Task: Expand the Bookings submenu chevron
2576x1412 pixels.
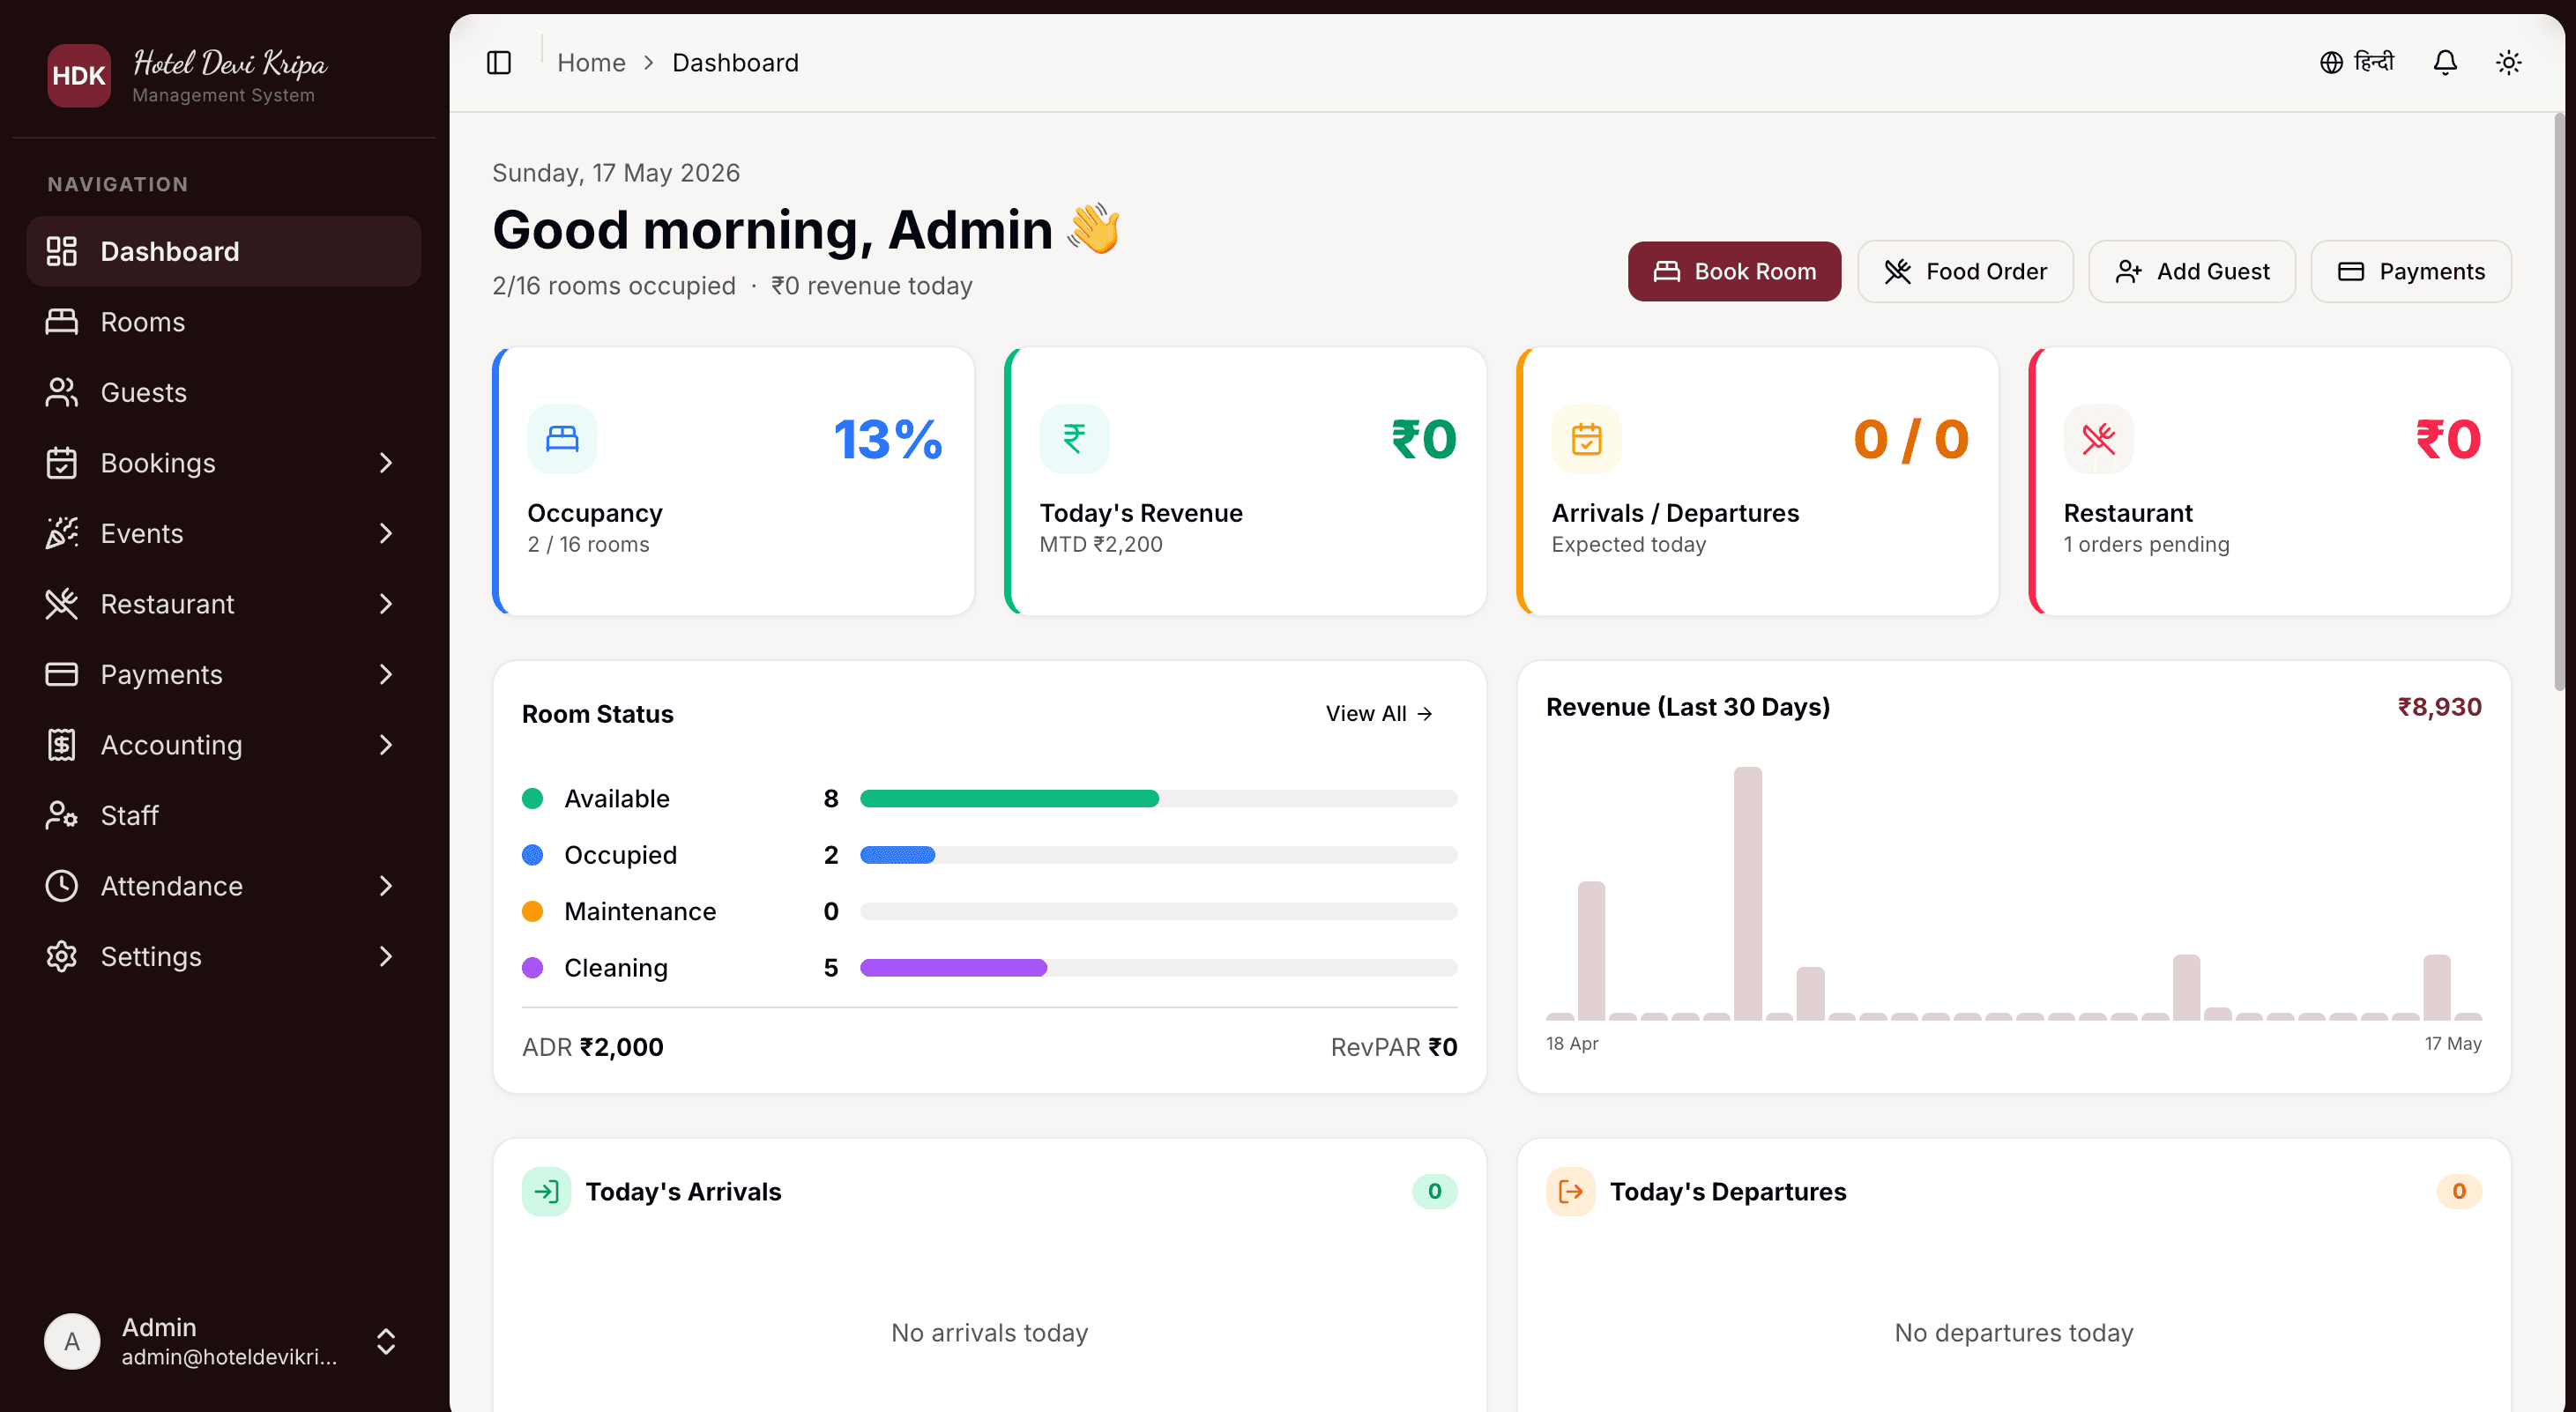Action: pyautogui.click(x=386, y=463)
